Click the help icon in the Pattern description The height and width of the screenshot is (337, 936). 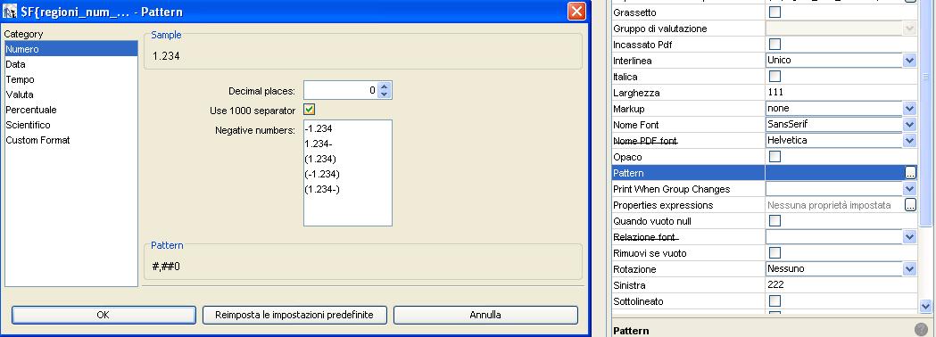point(921,329)
